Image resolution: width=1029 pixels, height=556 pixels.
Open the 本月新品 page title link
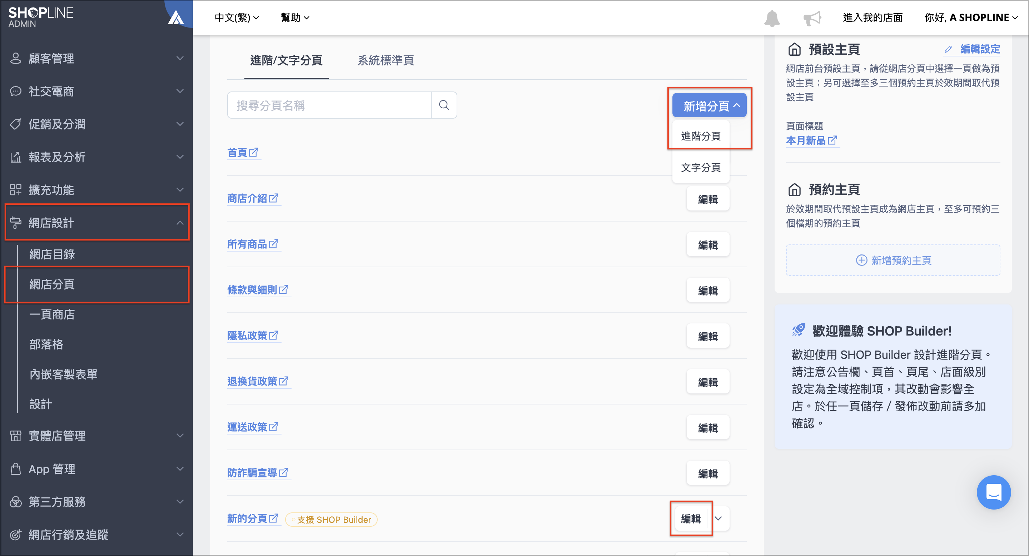tap(806, 140)
